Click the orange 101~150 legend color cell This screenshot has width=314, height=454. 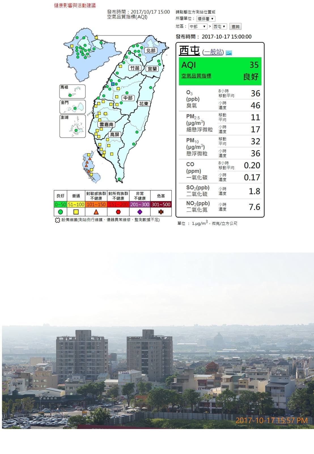96,204
